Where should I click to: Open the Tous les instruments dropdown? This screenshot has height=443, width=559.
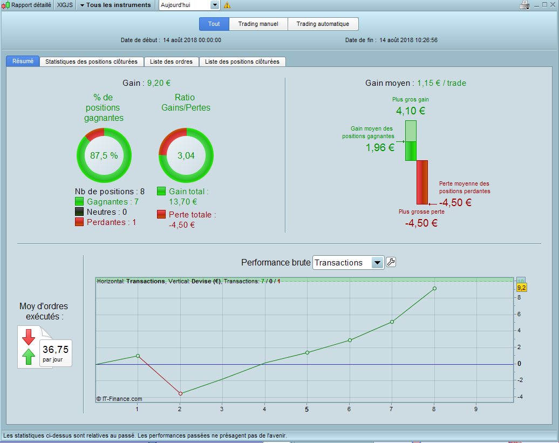(x=115, y=5)
